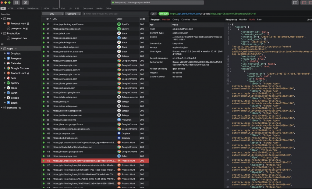Viewport: 312px width, 189px height.
Task: Toggle the red panel layout button
Action: tap(304, 2)
